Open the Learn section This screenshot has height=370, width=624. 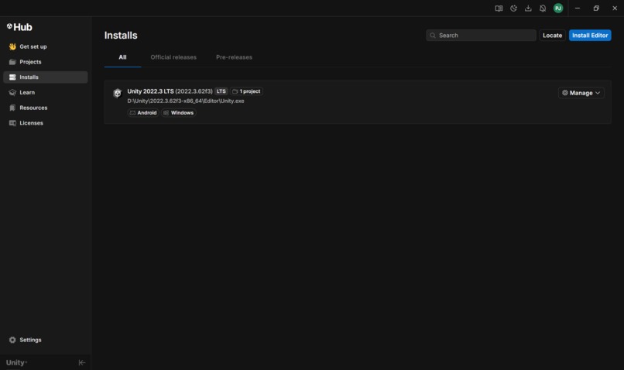point(46,92)
